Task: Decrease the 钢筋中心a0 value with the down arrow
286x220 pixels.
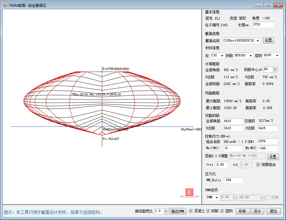Action: (275, 71)
